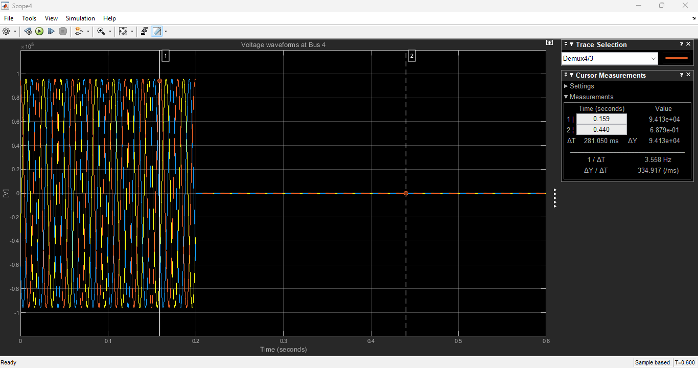This screenshot has height=368, width=698.
Task: Toggle the Triggers toolbar icon
Action: point(144,31)
